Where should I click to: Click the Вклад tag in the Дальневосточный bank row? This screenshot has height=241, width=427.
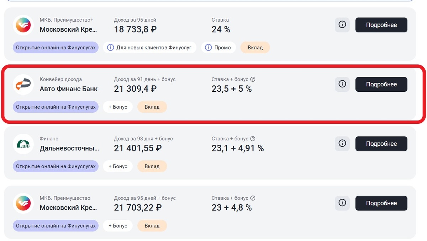point(152,166)
